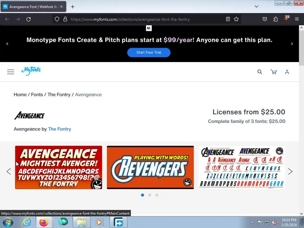This screenshot has height=228, width=304.
Task: Click the Monotype M. logo
Action: 149,28
